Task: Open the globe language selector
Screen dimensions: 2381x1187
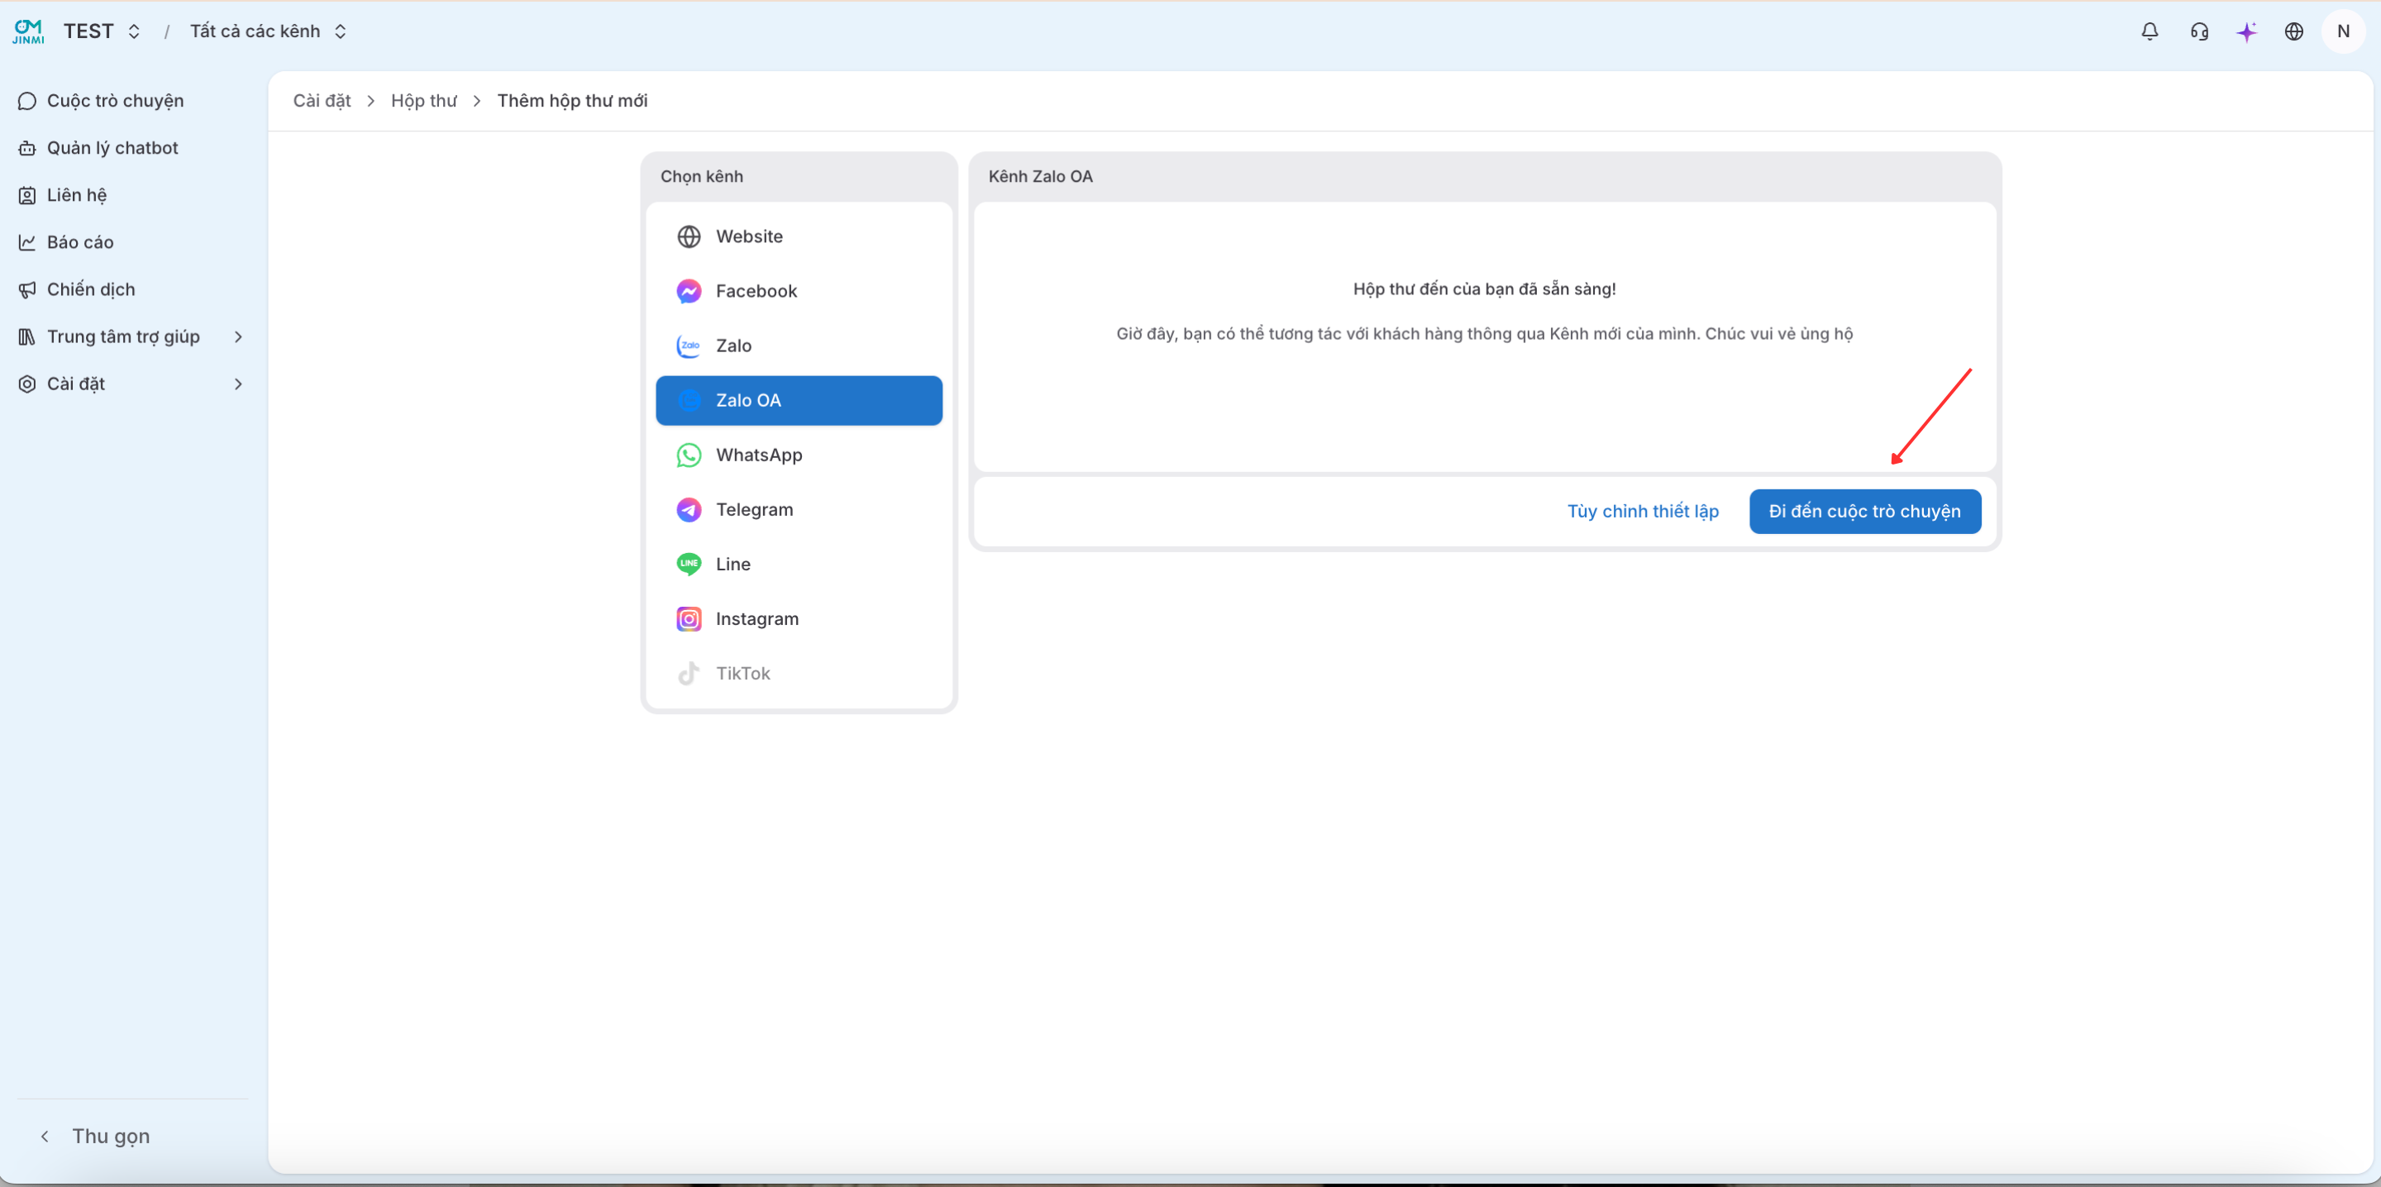Action: point(2294,31)
